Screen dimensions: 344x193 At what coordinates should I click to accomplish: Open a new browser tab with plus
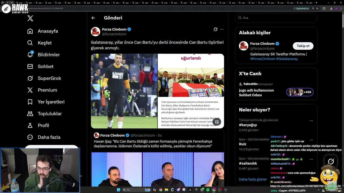(x=316, y=3)
